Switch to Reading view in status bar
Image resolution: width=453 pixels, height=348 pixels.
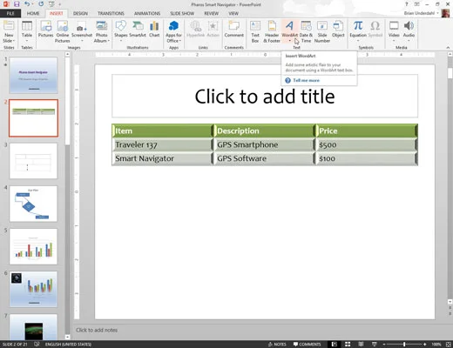[361, 345]
